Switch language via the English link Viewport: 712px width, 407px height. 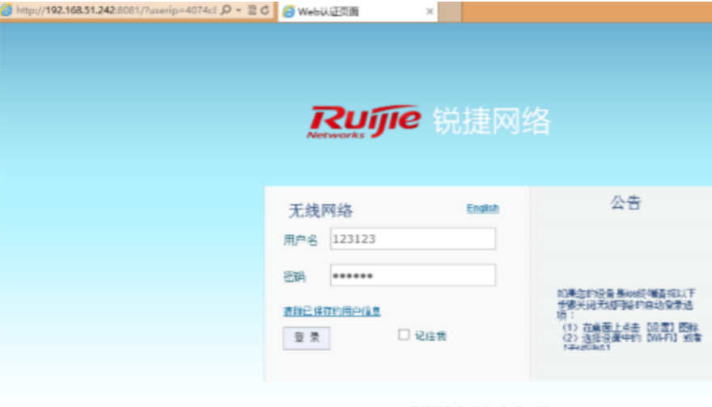(482, 208)
